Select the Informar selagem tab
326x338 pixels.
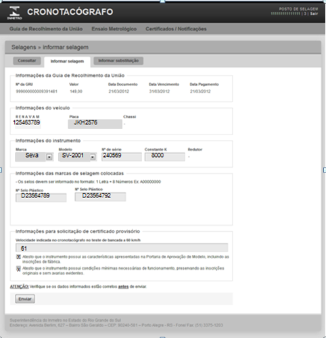pyautogui.click(x=67, y=62)
